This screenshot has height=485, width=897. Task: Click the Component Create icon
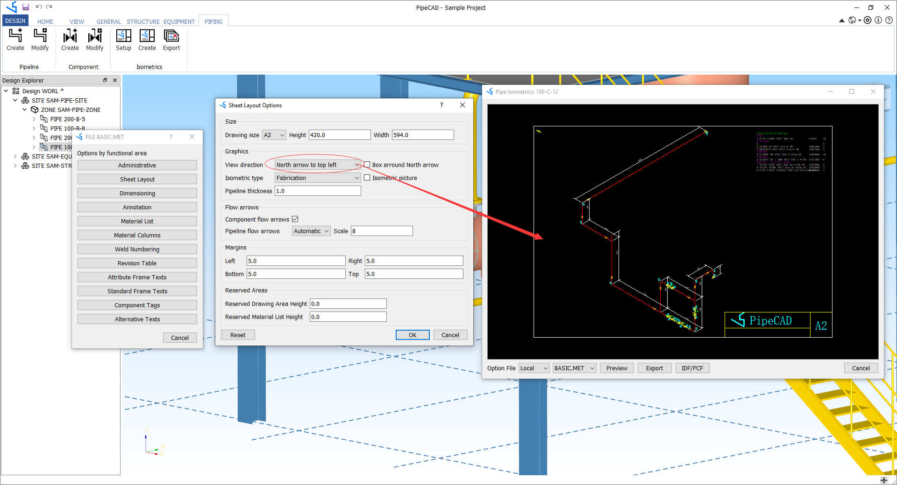70,35
